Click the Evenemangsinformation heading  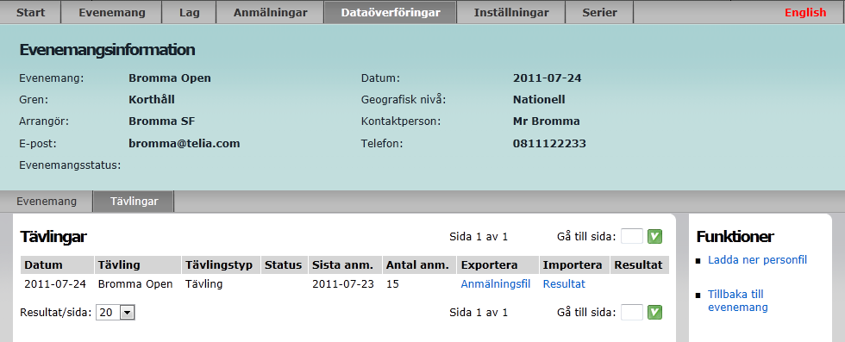point(107,50)
